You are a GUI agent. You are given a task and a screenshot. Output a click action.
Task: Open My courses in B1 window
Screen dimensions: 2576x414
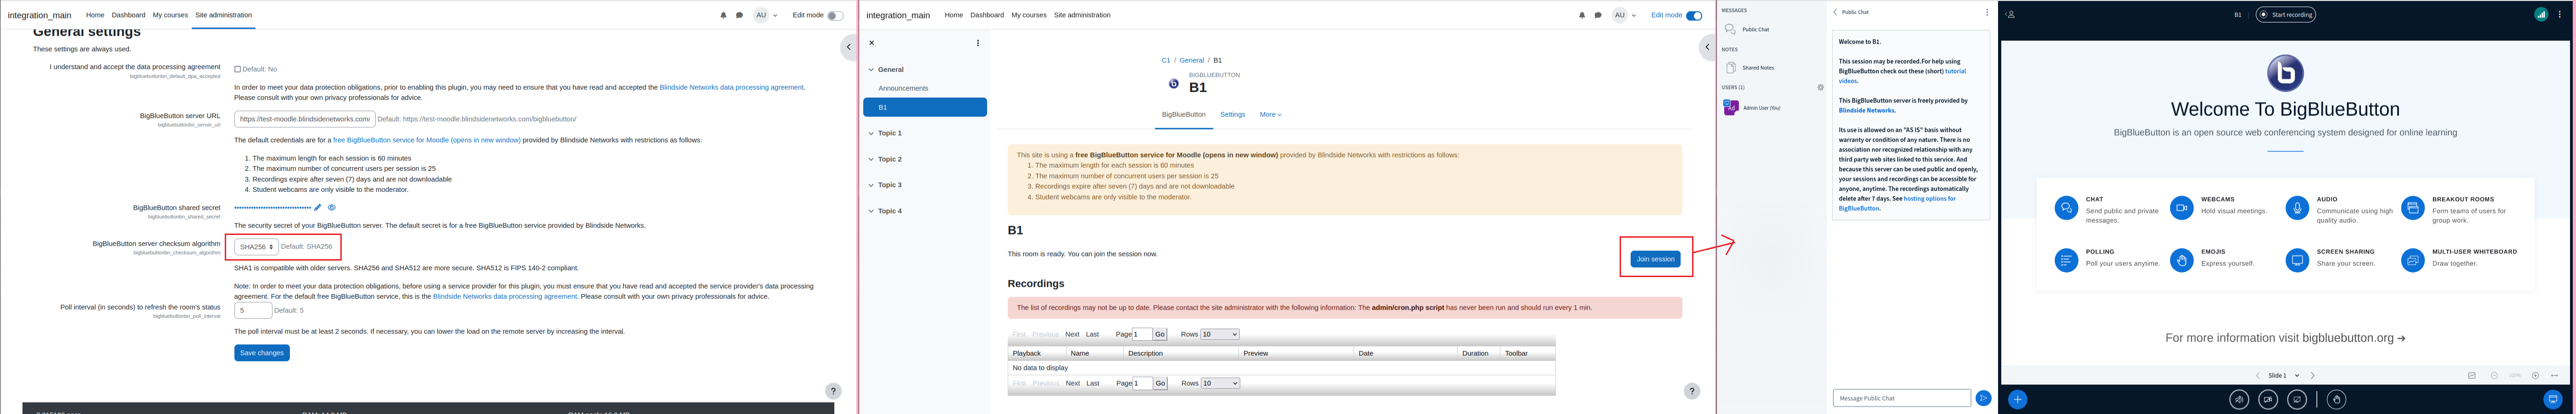1029,15
